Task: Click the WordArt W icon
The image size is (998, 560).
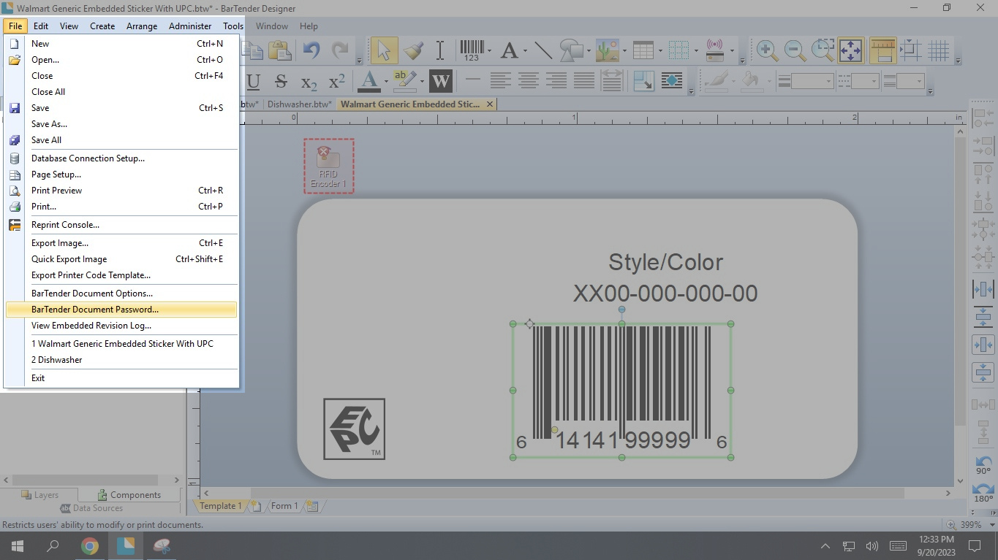Action: (x=440, y=81)
